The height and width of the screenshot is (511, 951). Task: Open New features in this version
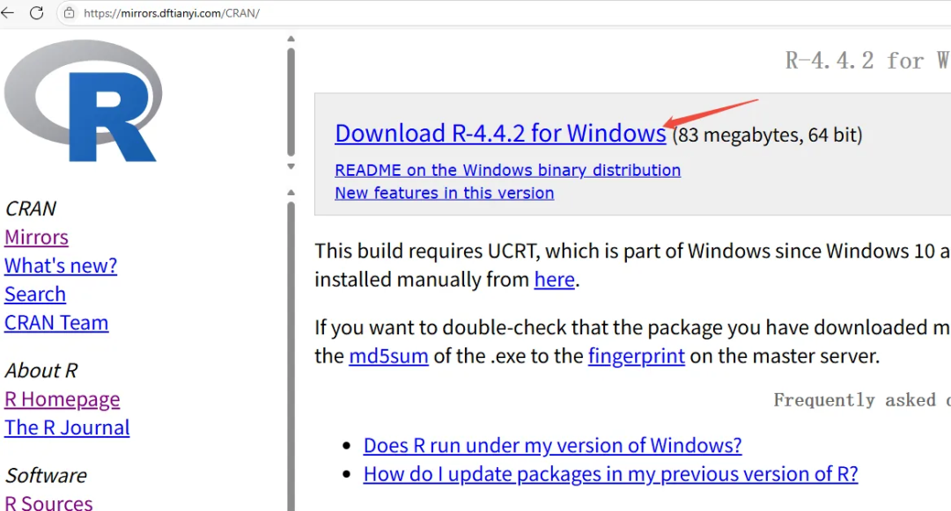point(445,193)
